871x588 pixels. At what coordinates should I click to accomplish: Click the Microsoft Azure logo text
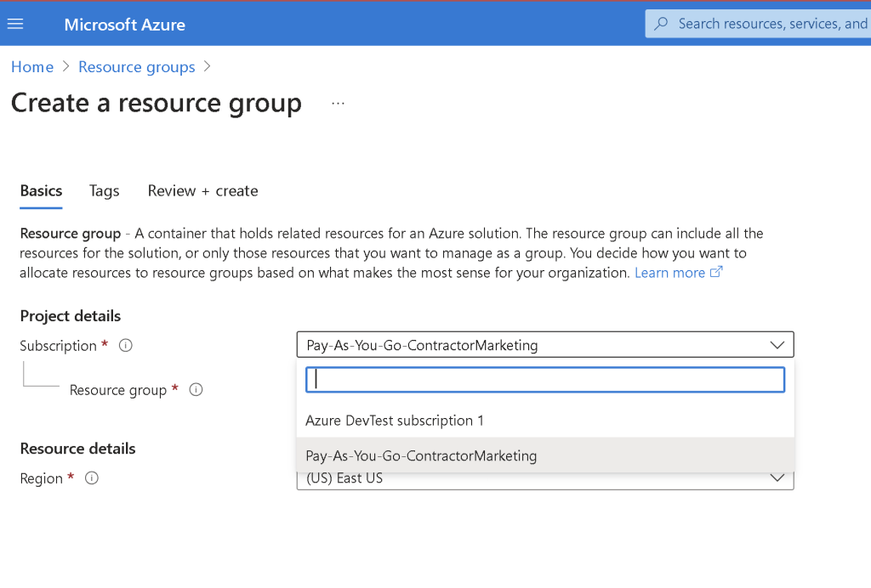(124, 25)
